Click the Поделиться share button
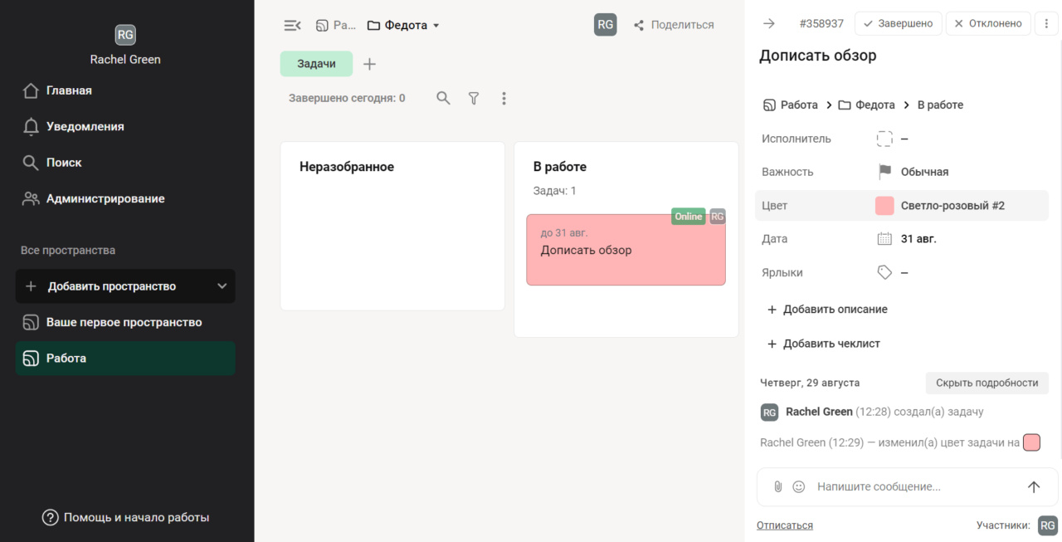 pyautogui.click(x=673, y=25)
